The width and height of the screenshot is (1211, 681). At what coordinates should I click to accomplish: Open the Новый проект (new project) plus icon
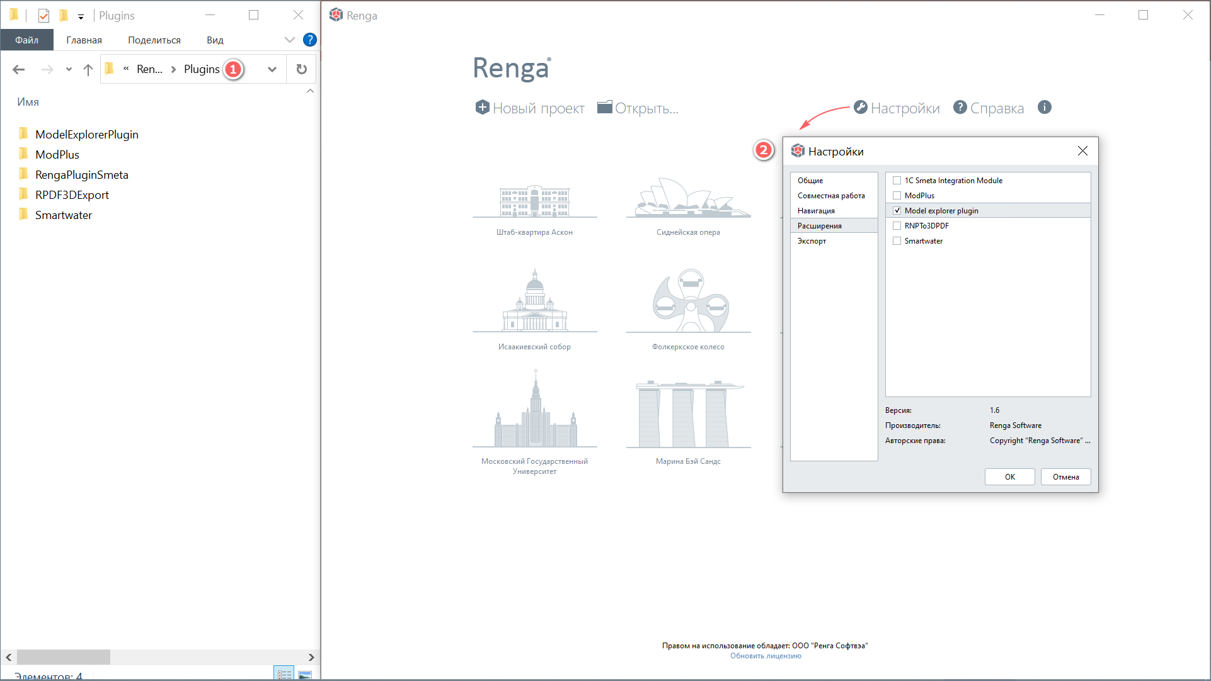(x=482, y=108)
